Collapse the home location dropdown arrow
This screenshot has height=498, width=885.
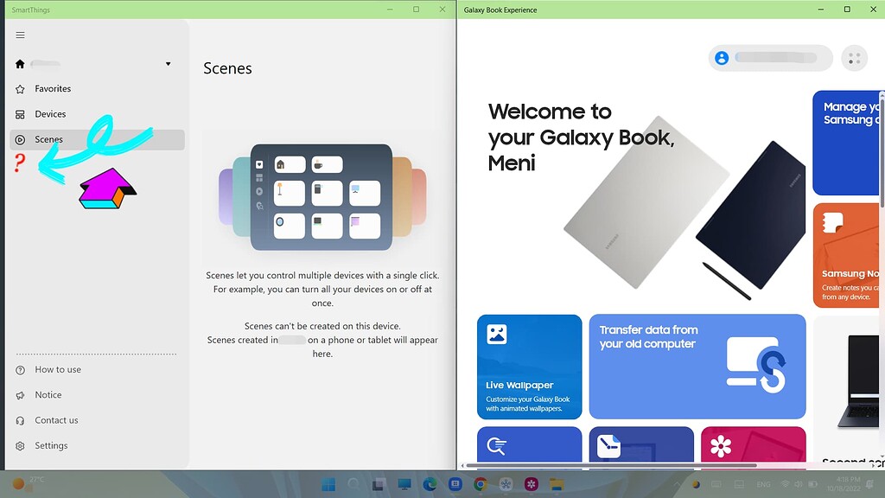[x=168, y=63]
